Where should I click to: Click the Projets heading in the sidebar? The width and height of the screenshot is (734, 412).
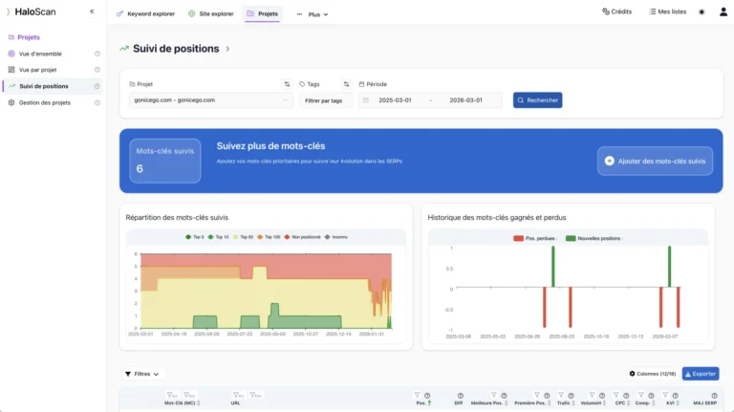tap(24, 37)
